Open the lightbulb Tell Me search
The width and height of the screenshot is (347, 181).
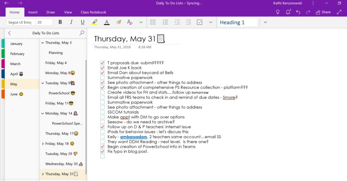point(278,12)
